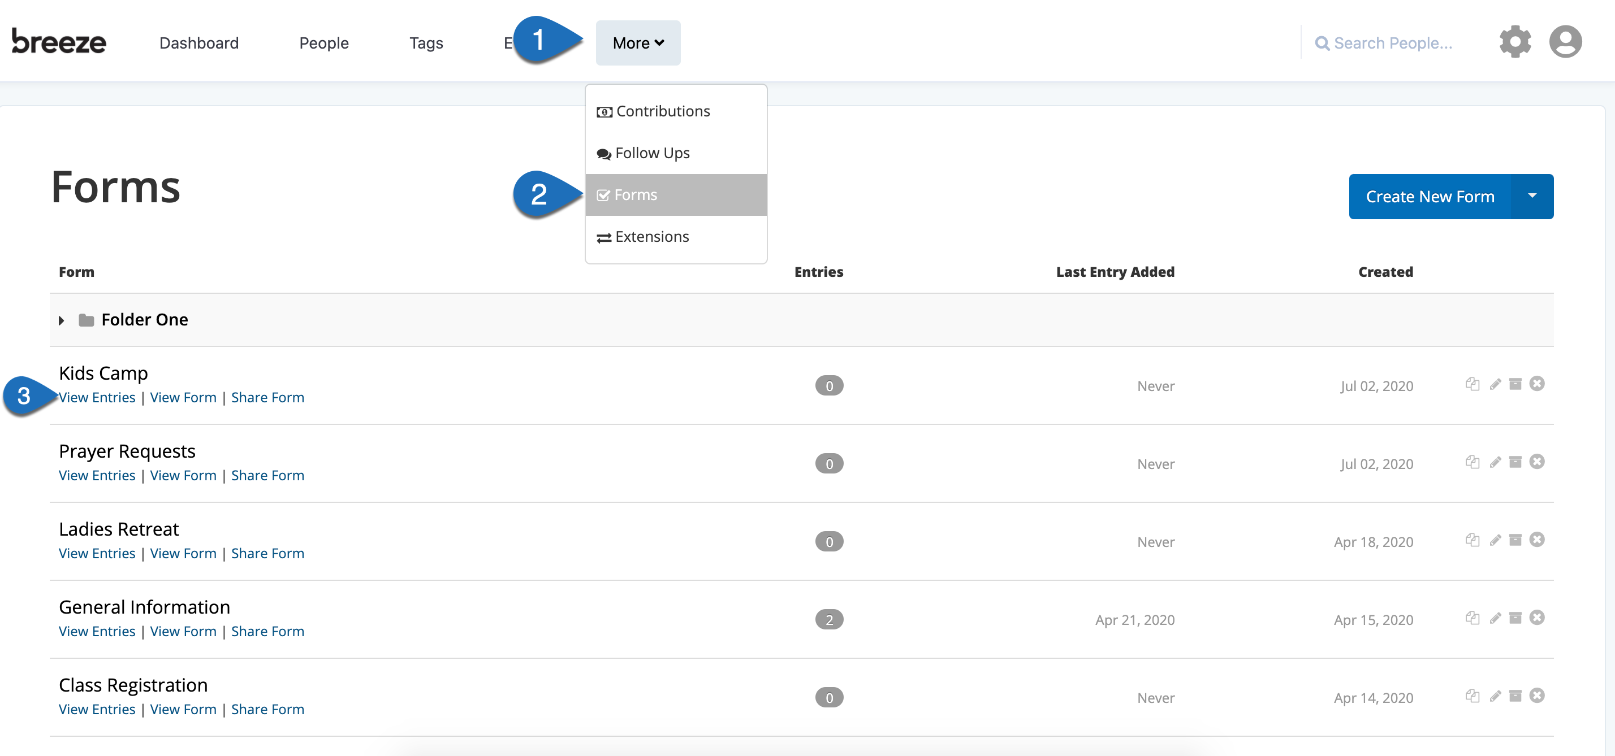Click the Entries column header
Screen dimensions: 1615x756
click(x=819, y=272)
